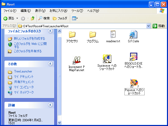Click the sidebar scrollbar down arrow
This screenshot has width=168, height=126.
pos(60,123)
